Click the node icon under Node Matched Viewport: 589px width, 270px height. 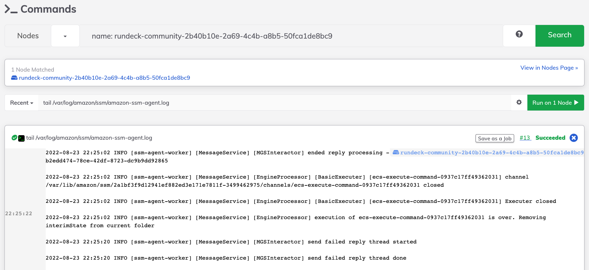point(14,78)
